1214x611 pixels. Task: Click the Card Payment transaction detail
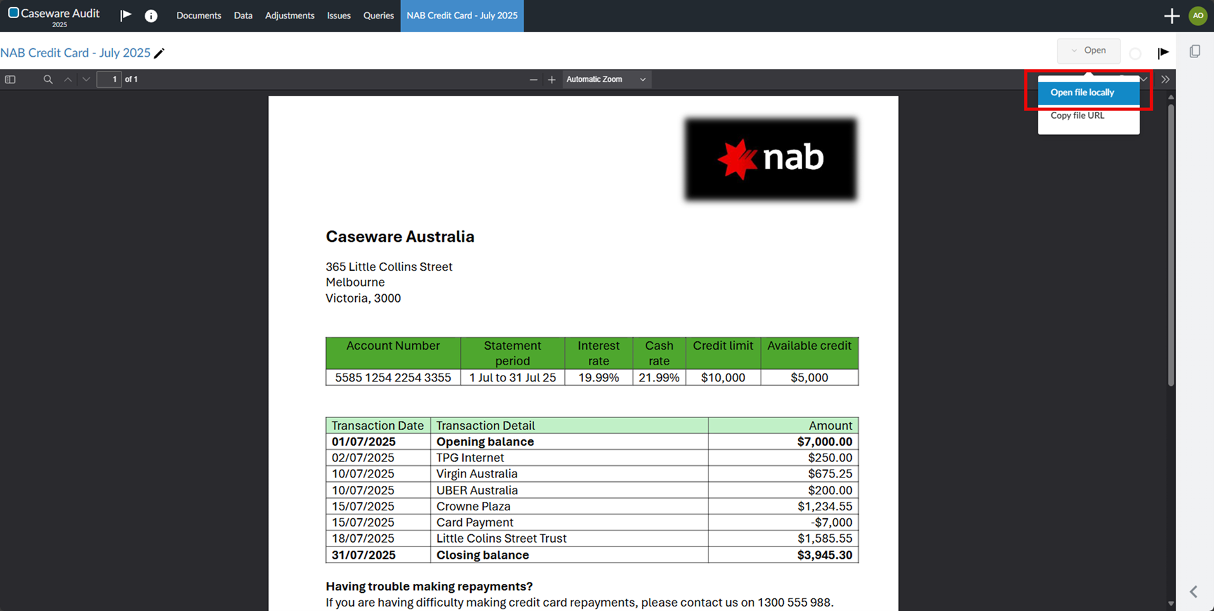point(475,523)
